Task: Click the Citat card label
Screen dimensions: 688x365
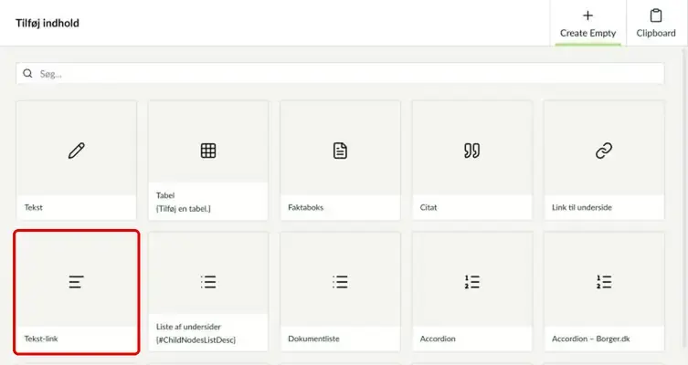Action: (429, 207)
